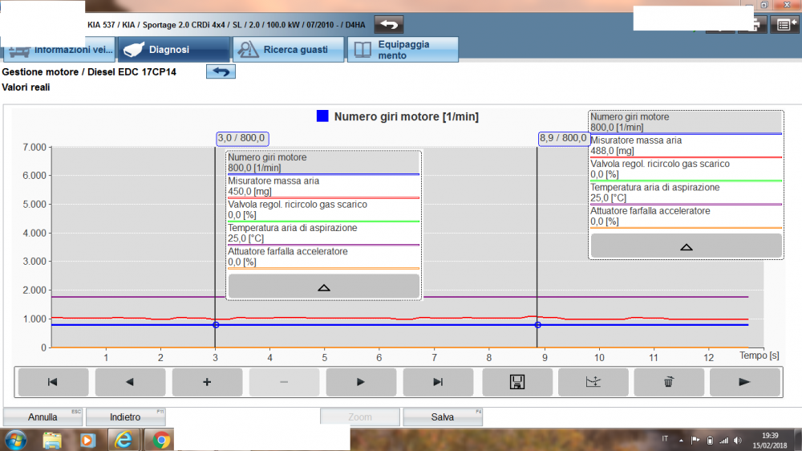Open the Equipaggiamento tab
802x451 pixels.
pyautogui.click(x=403, y=50)
